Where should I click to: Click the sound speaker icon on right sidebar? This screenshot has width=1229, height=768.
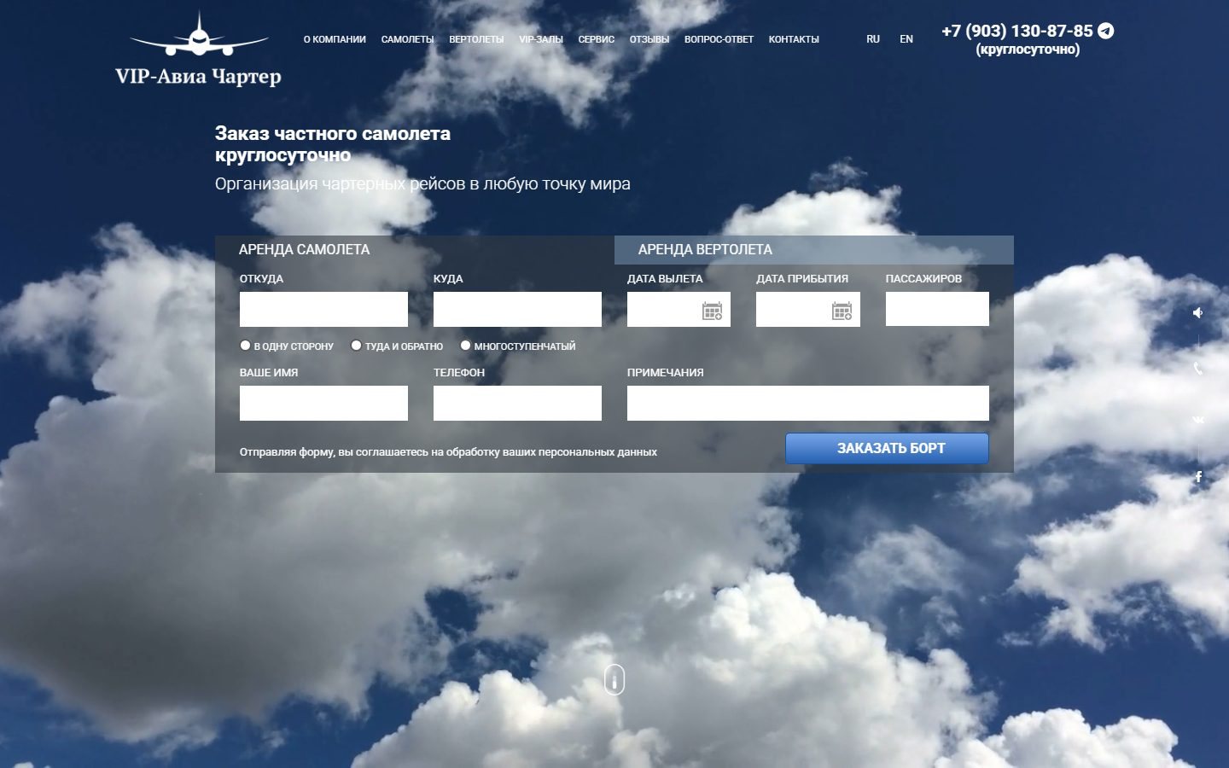(x=1197, y=313)
